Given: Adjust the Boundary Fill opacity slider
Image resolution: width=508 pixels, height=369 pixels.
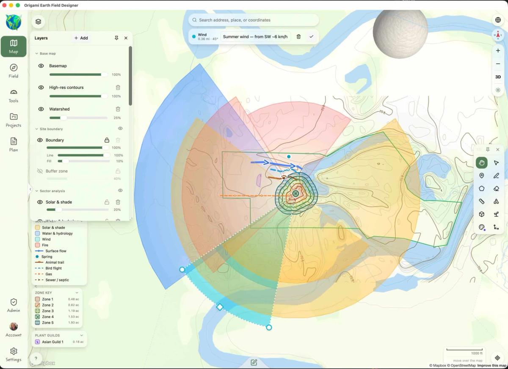Looking at the screenshot, I should click(83, 161).
